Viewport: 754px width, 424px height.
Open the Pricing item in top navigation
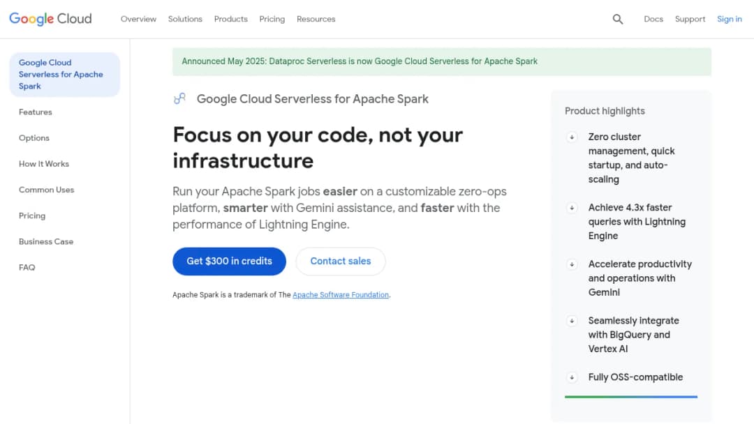(x=272, y=20)
